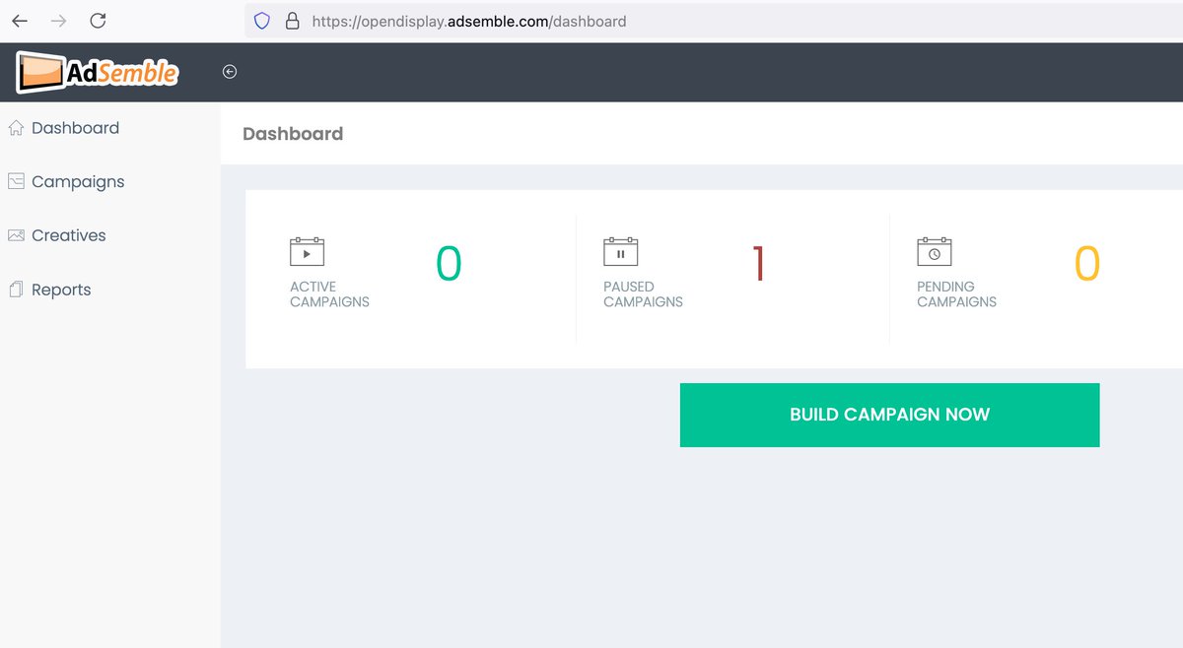Select the home icon beside Dashboard
The width and height of the screenshot is (1183, 648).
point(16,127)
